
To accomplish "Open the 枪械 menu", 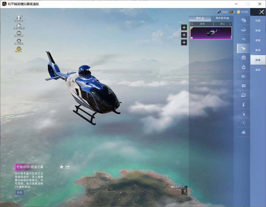I will 258,31.
